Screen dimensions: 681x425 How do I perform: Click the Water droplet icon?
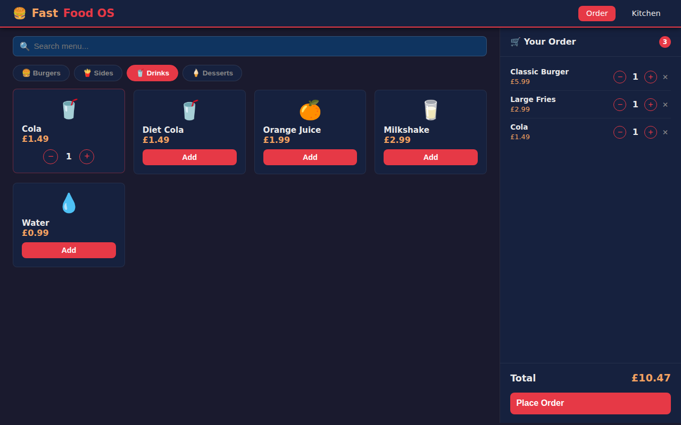[69, 202]
